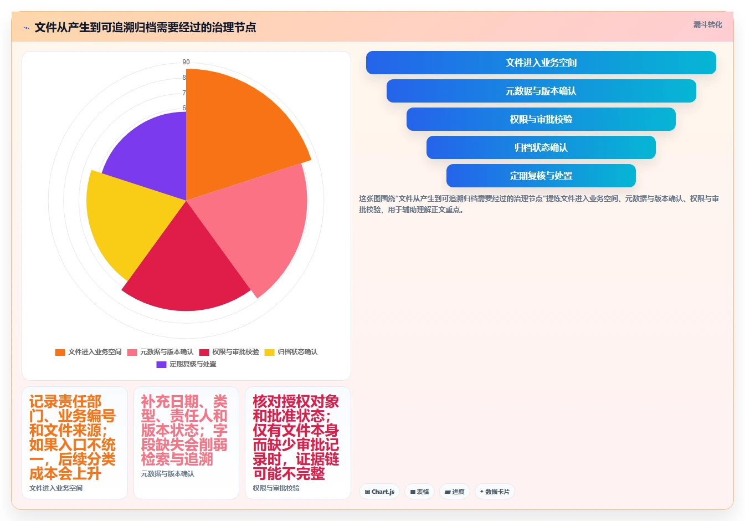Click the 元数据与版本确认 caption under pink card
This screenshot has height=521, width=745.
click(x=168, y=474)
